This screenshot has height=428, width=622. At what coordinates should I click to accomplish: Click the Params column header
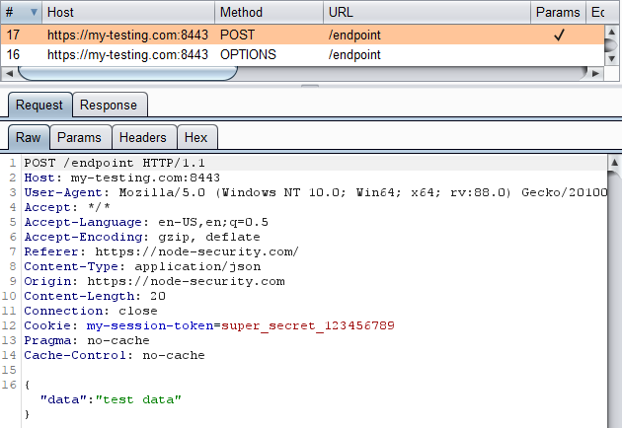558,13
